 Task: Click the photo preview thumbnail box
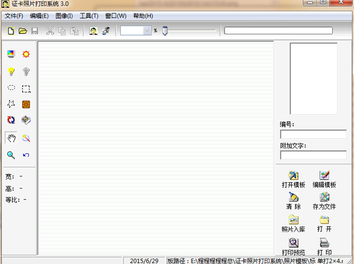(x=314, y=79)
